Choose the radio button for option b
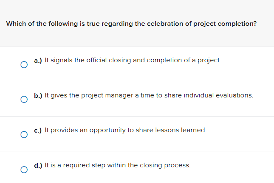The height and width of the screenshot is (183, 274). [x=24, y=100]
